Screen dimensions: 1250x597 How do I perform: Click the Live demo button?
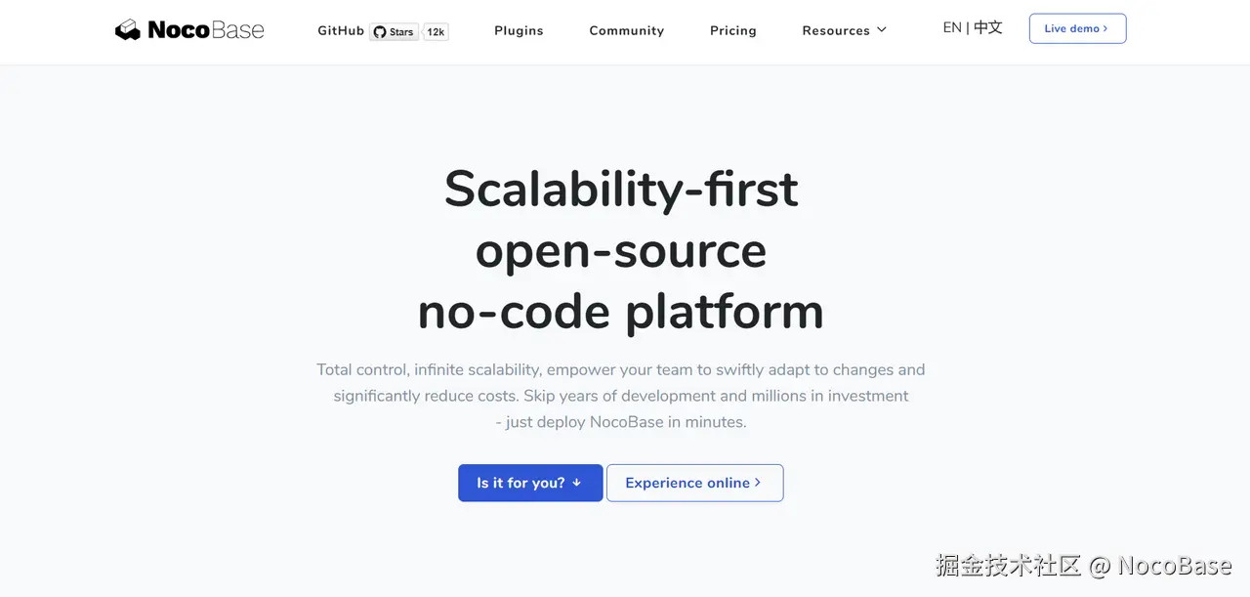click(x=1077, y=28)
